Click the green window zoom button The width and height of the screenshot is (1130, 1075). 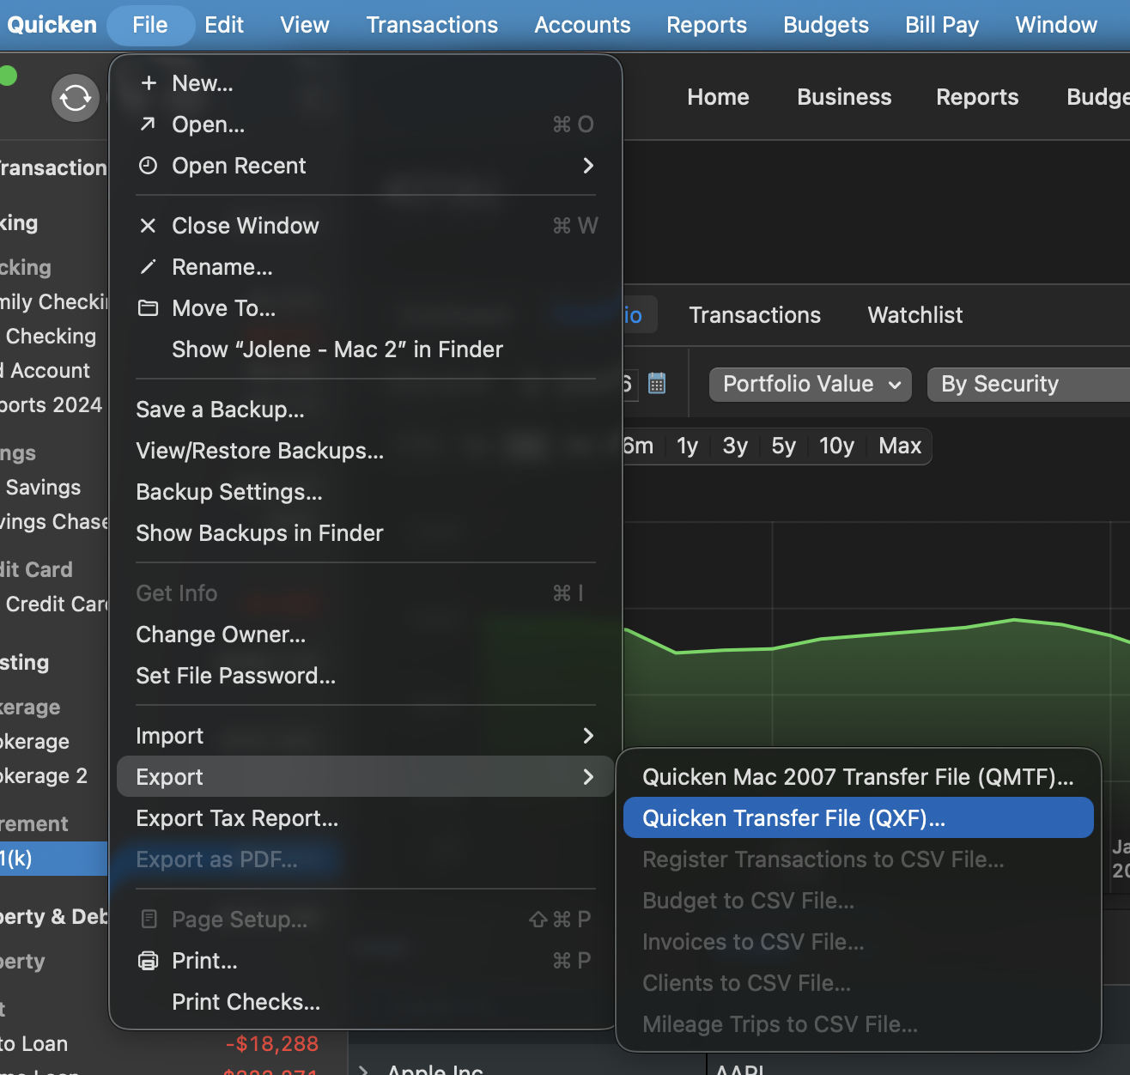pos(8,76)
